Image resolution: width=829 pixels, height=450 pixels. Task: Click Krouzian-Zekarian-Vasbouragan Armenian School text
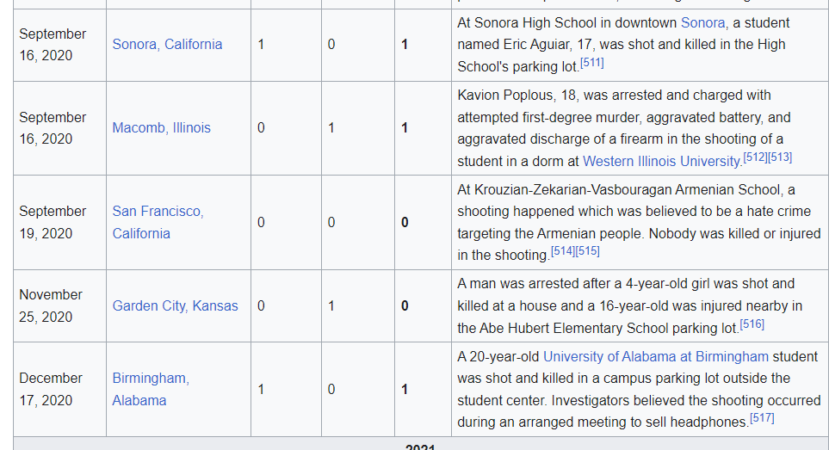(627, 189)
